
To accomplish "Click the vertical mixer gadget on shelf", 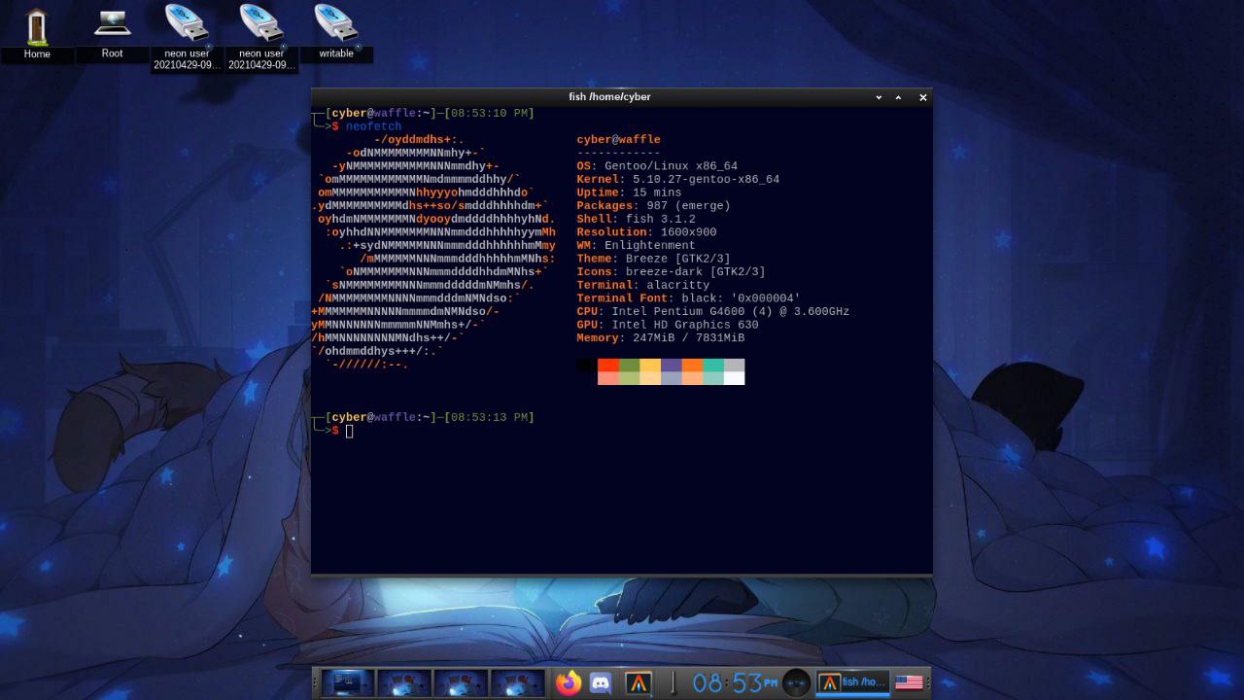I will (673, 682).
